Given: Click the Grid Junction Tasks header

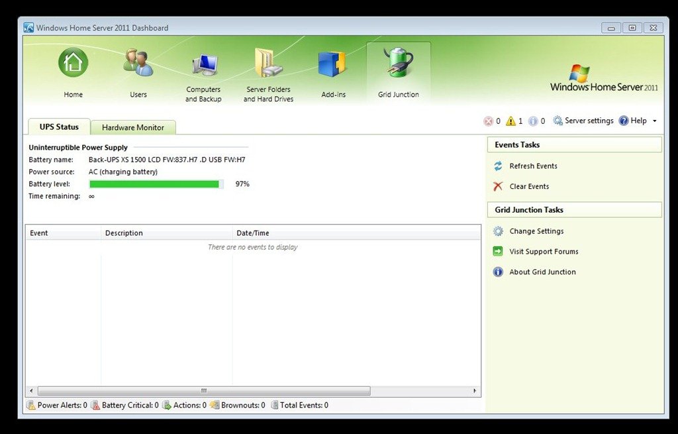Looking at the screenshot, I should point(575,210).
